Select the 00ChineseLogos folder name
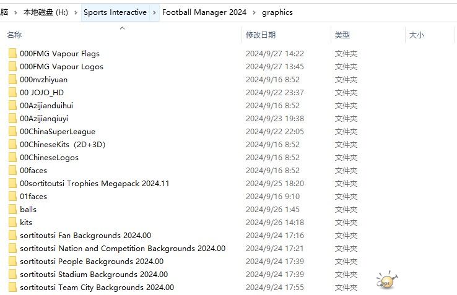 pos(50,158)
